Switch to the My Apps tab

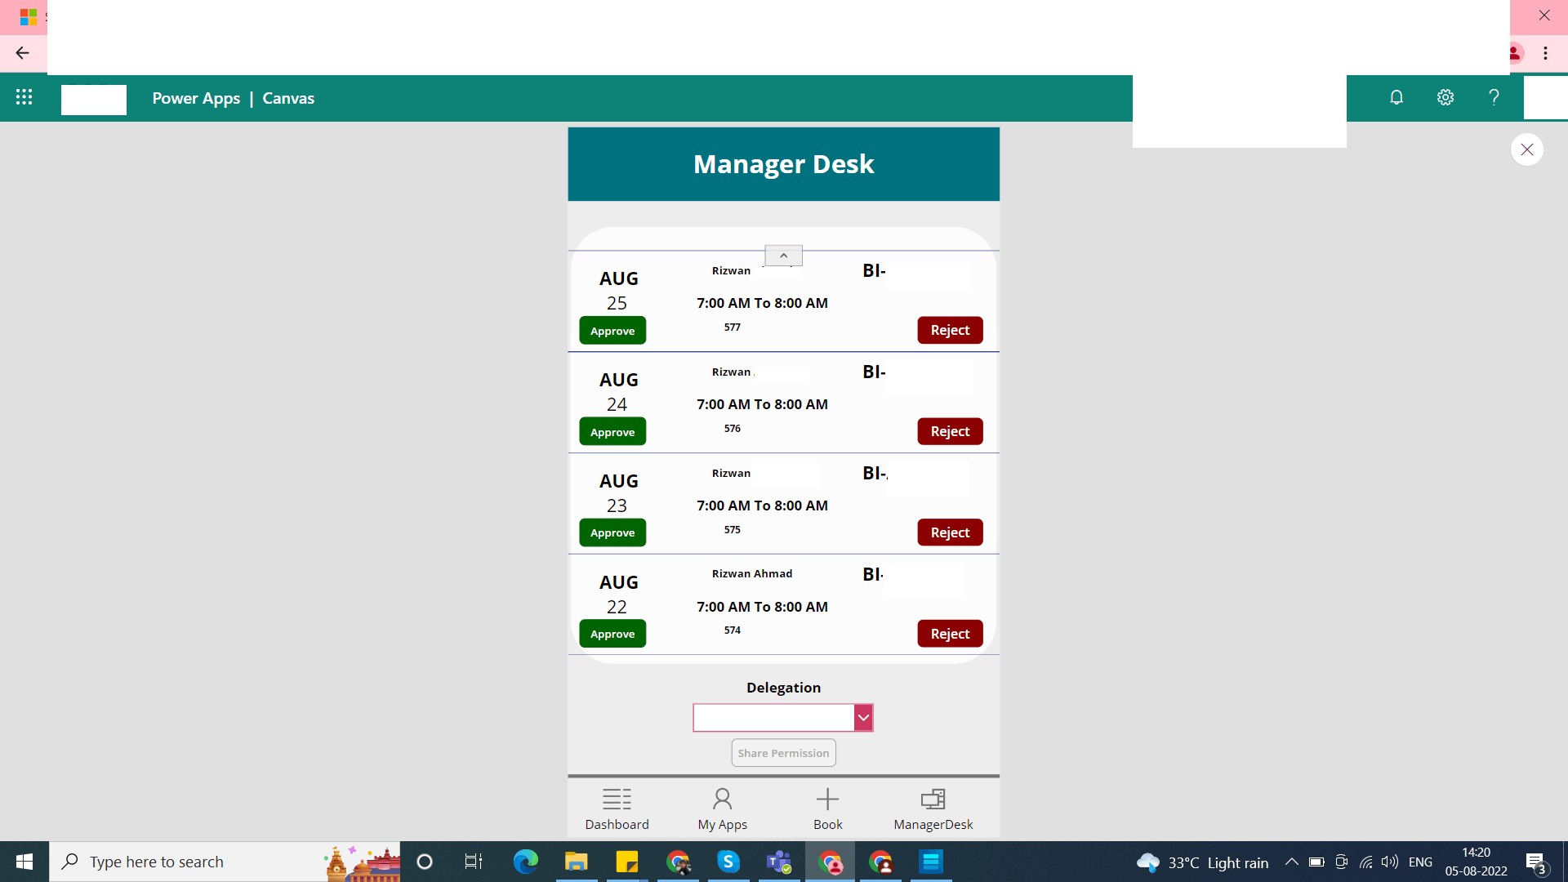(722, 808)
